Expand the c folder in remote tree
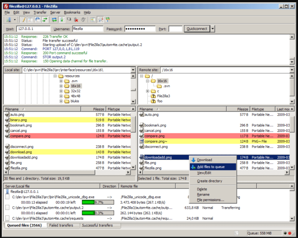This screenshot has width=298, height=238. 147,91
